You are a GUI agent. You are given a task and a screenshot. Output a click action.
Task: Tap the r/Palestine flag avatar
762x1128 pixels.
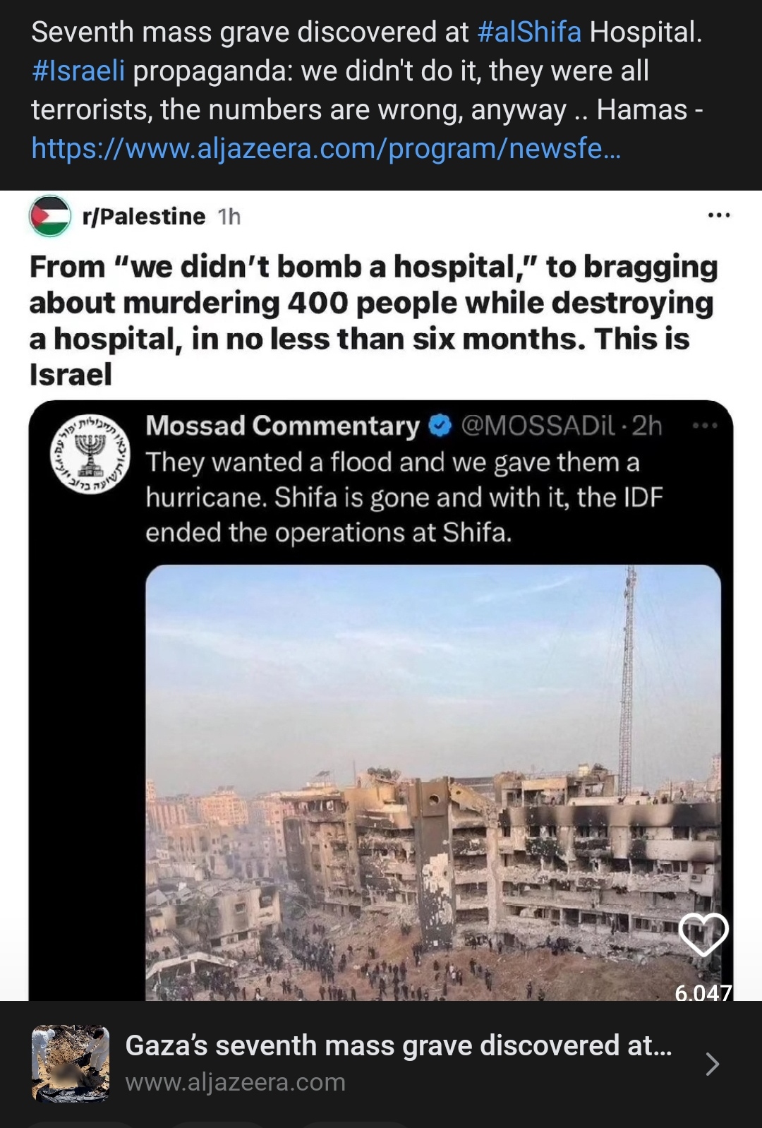pos(50,216)
